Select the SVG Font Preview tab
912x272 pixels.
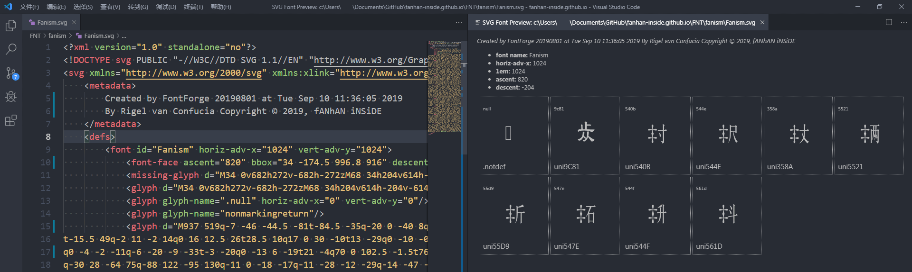tap(618, 22)
